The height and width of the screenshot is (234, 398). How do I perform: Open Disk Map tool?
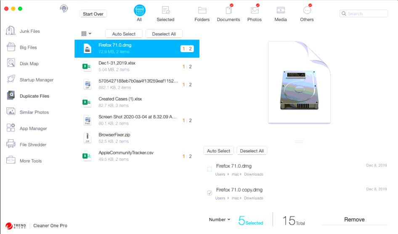pos(23,64)
